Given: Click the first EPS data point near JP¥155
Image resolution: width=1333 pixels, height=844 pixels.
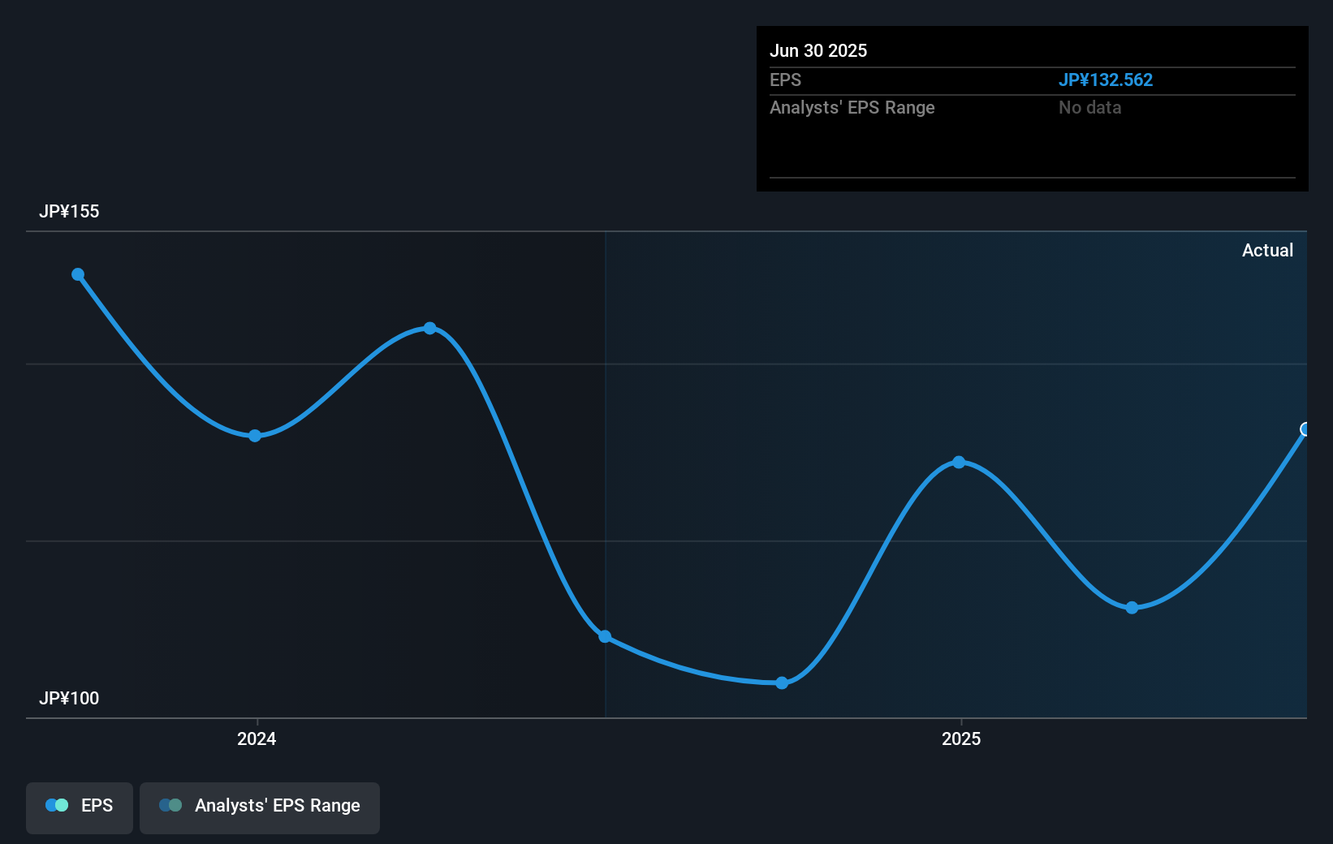Looking at the screenshot, I should [x=78, y=274].
